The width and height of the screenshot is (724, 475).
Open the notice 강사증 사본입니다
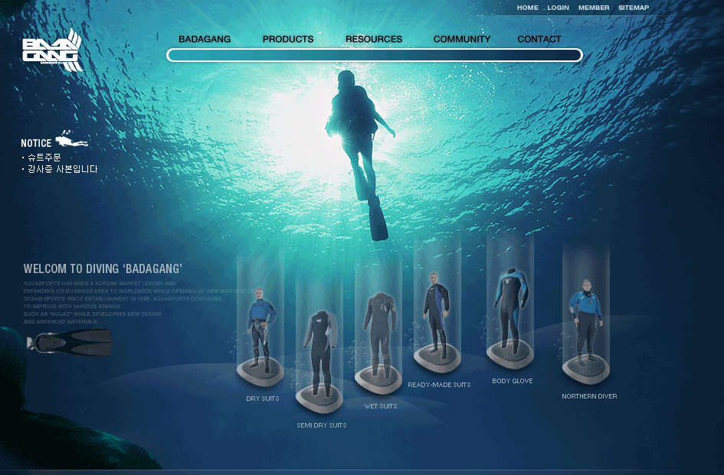point(63,169)
